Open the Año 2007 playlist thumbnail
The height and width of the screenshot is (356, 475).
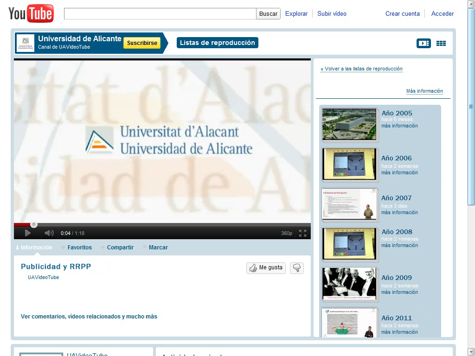click(x=350, y=204)
